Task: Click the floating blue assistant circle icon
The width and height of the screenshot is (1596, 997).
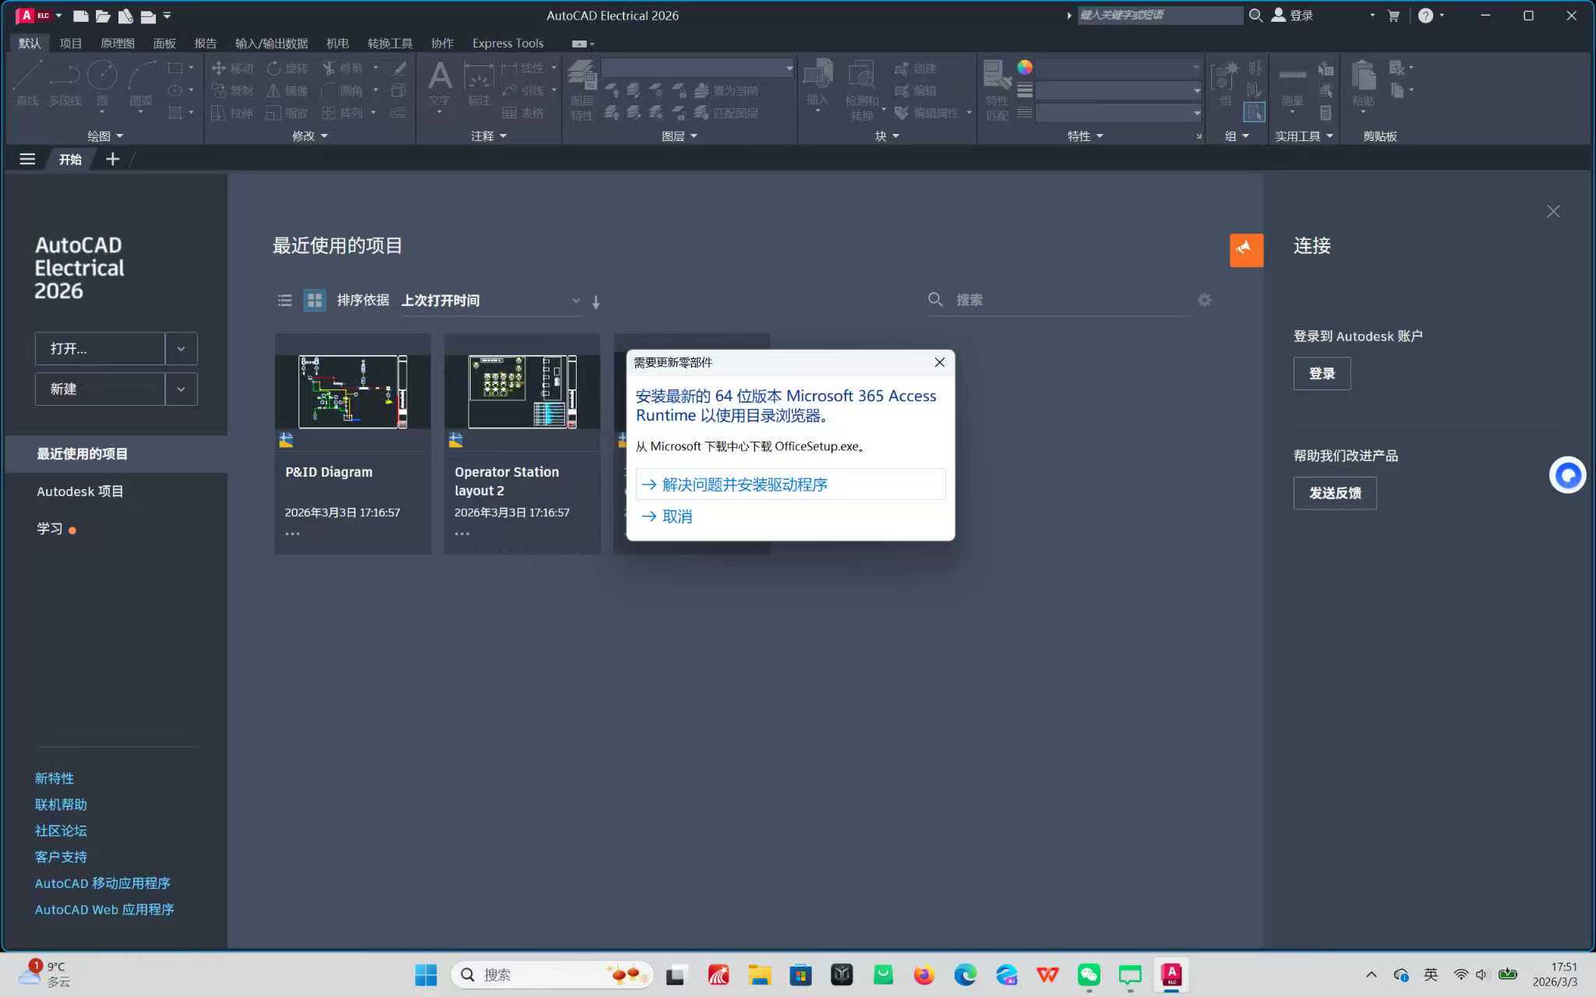Action: tap(1567, 475)
